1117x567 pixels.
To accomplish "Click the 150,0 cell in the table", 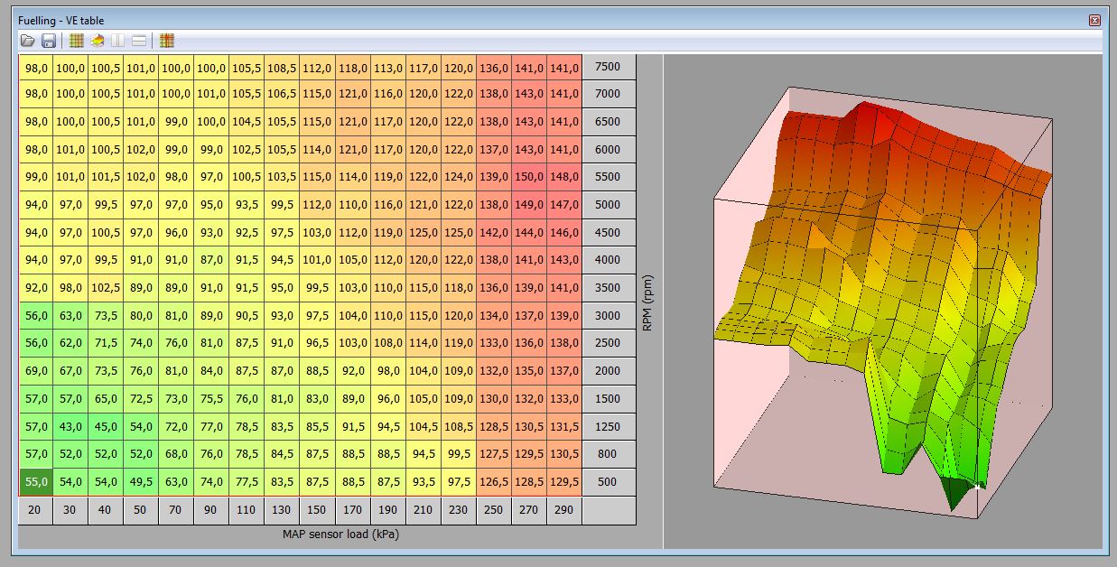I will click(529, 177).
